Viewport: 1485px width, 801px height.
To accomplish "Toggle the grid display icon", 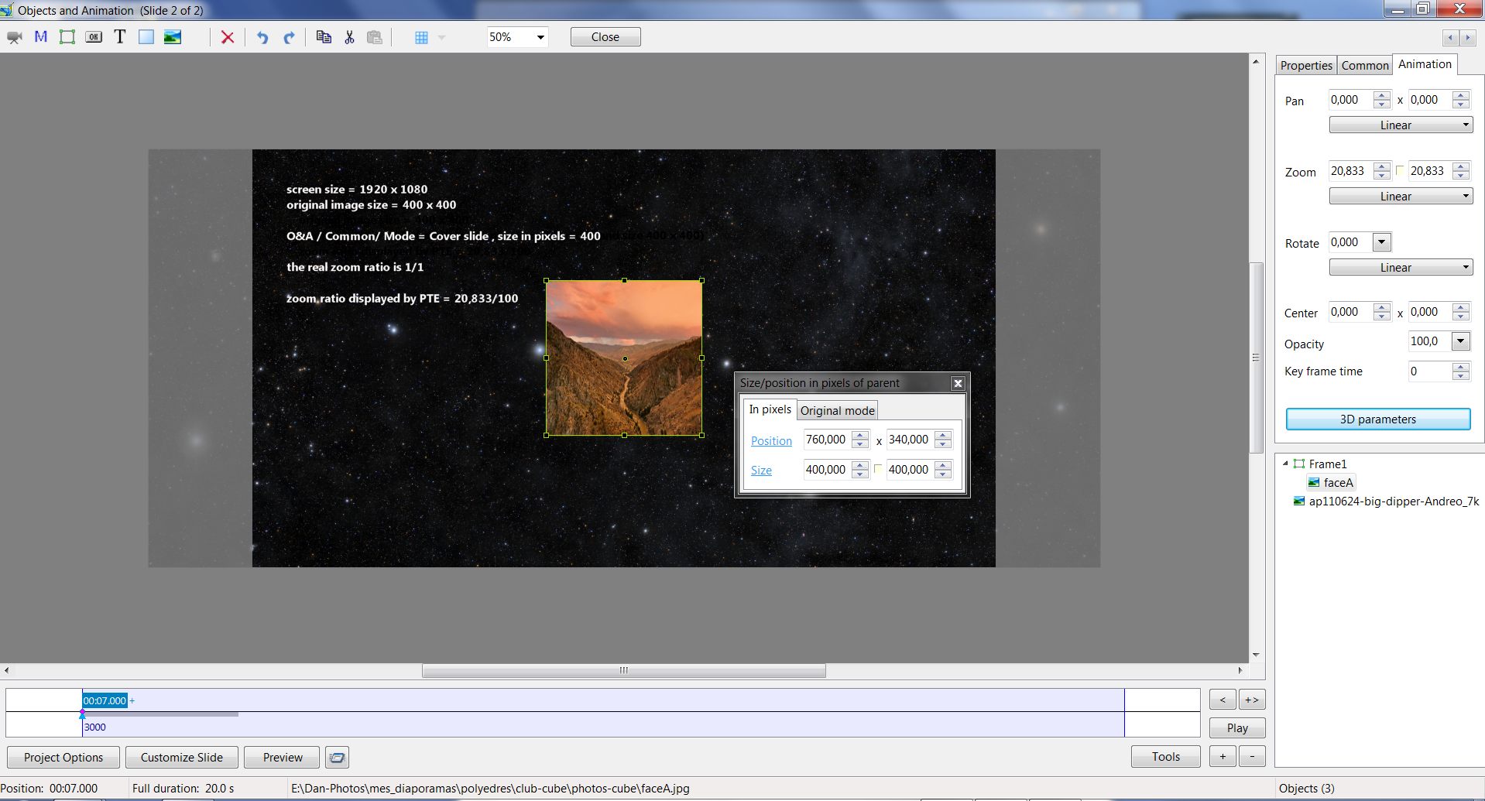I will pyautogui.click(x=421, y=37).
